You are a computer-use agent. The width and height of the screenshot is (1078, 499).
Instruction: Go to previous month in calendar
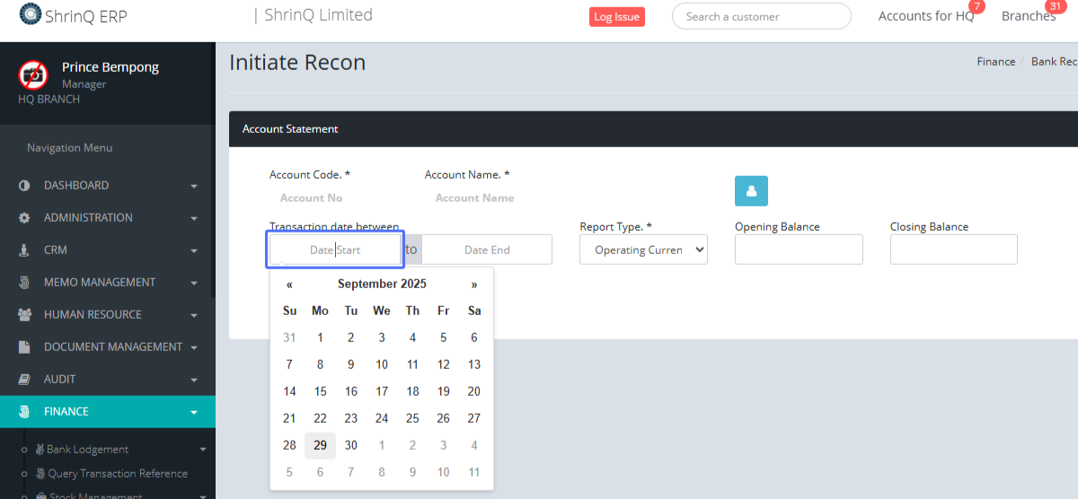point(289,285)
